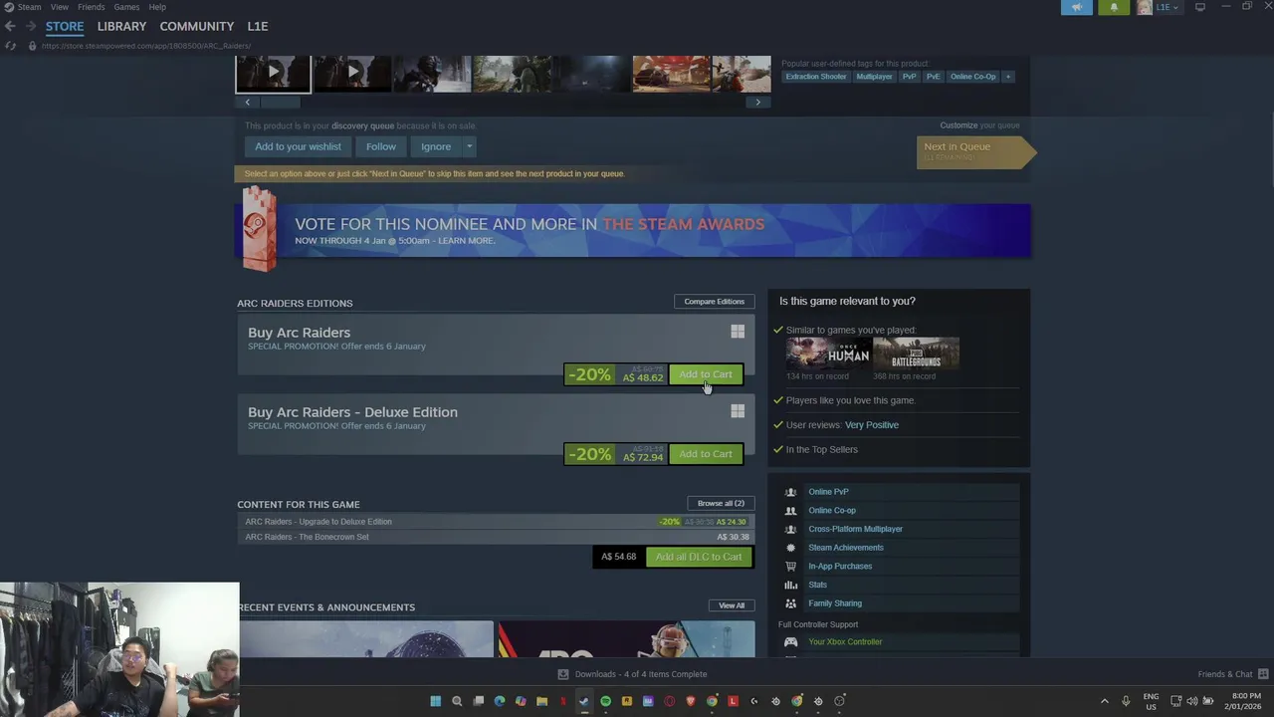Click Browse all (2) DLC button
Image resolution: width=1274 pixels, height=717 pixels.
[x=721, y=503]
